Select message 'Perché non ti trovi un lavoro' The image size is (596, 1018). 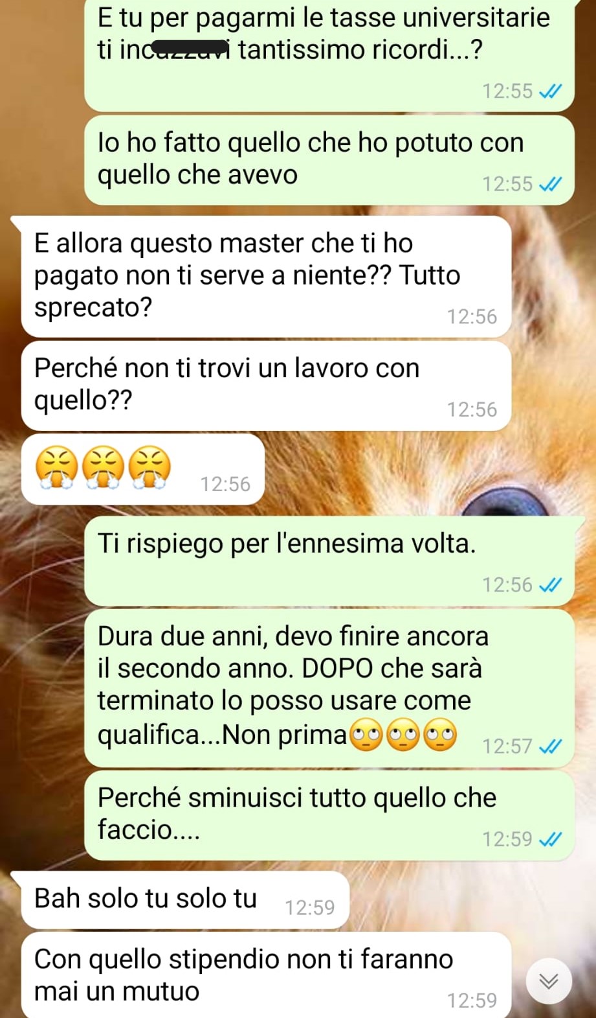click(266, 386)
